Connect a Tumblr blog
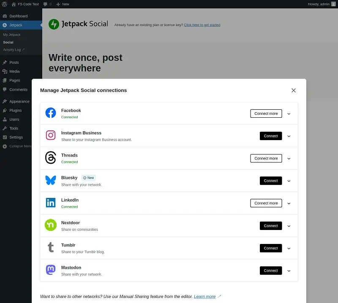The width and height of the screenshot is (338, 303). pos(271,248)
